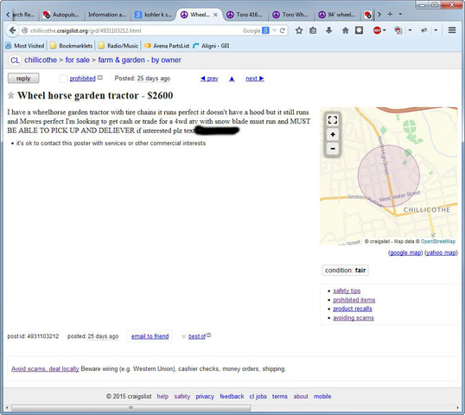The width and height of the screenshot is (465, 415).
Task: Click the horizontal scrollbar at bottom
Action: coord(131,408)
